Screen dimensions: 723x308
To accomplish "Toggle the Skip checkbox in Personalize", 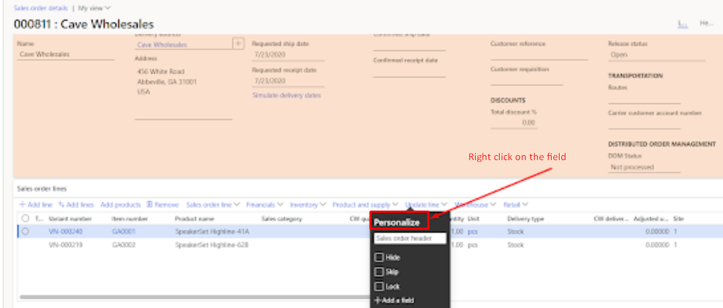I will coord(378,272).
